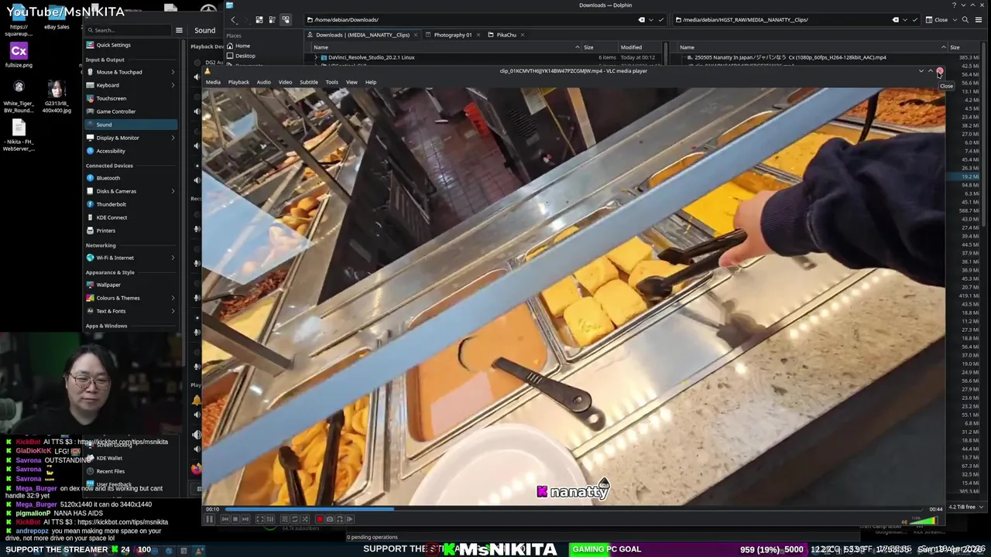991x557 pixels.
Task: Expand Display & Monitor submenu arrow
Action: (173, 138)
